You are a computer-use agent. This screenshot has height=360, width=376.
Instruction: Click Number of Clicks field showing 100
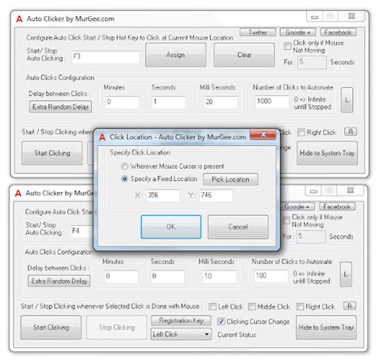[270, 276]
